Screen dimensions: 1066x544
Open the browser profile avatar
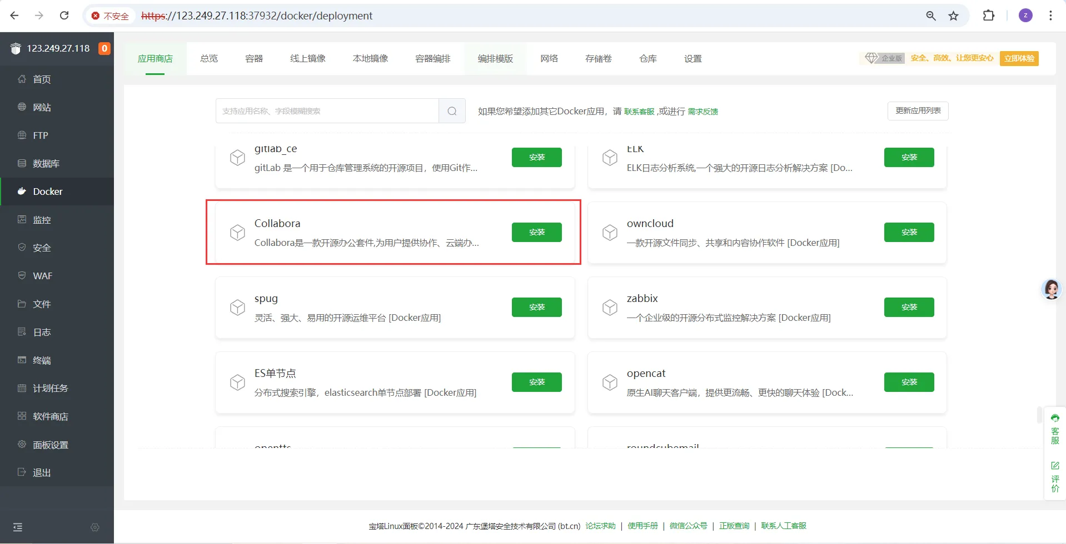coord(1025,16)
